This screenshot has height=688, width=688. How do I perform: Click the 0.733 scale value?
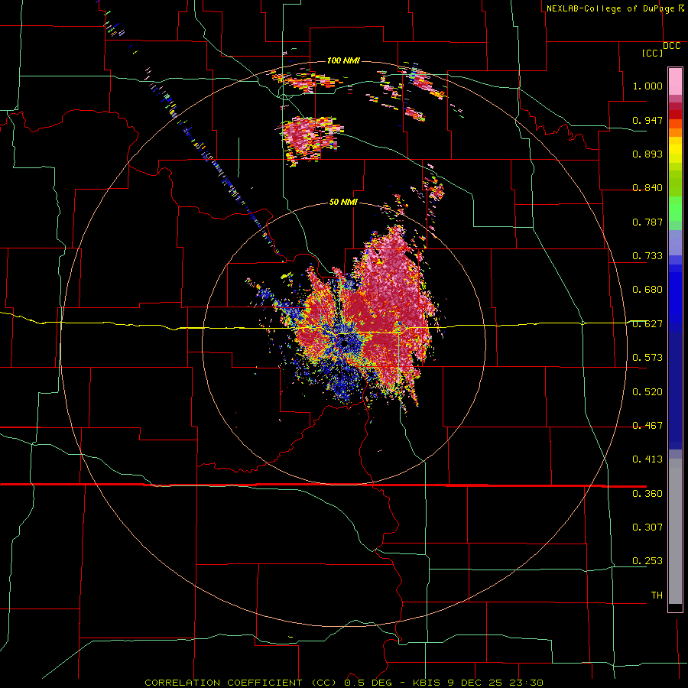click(x=647, y=255)
